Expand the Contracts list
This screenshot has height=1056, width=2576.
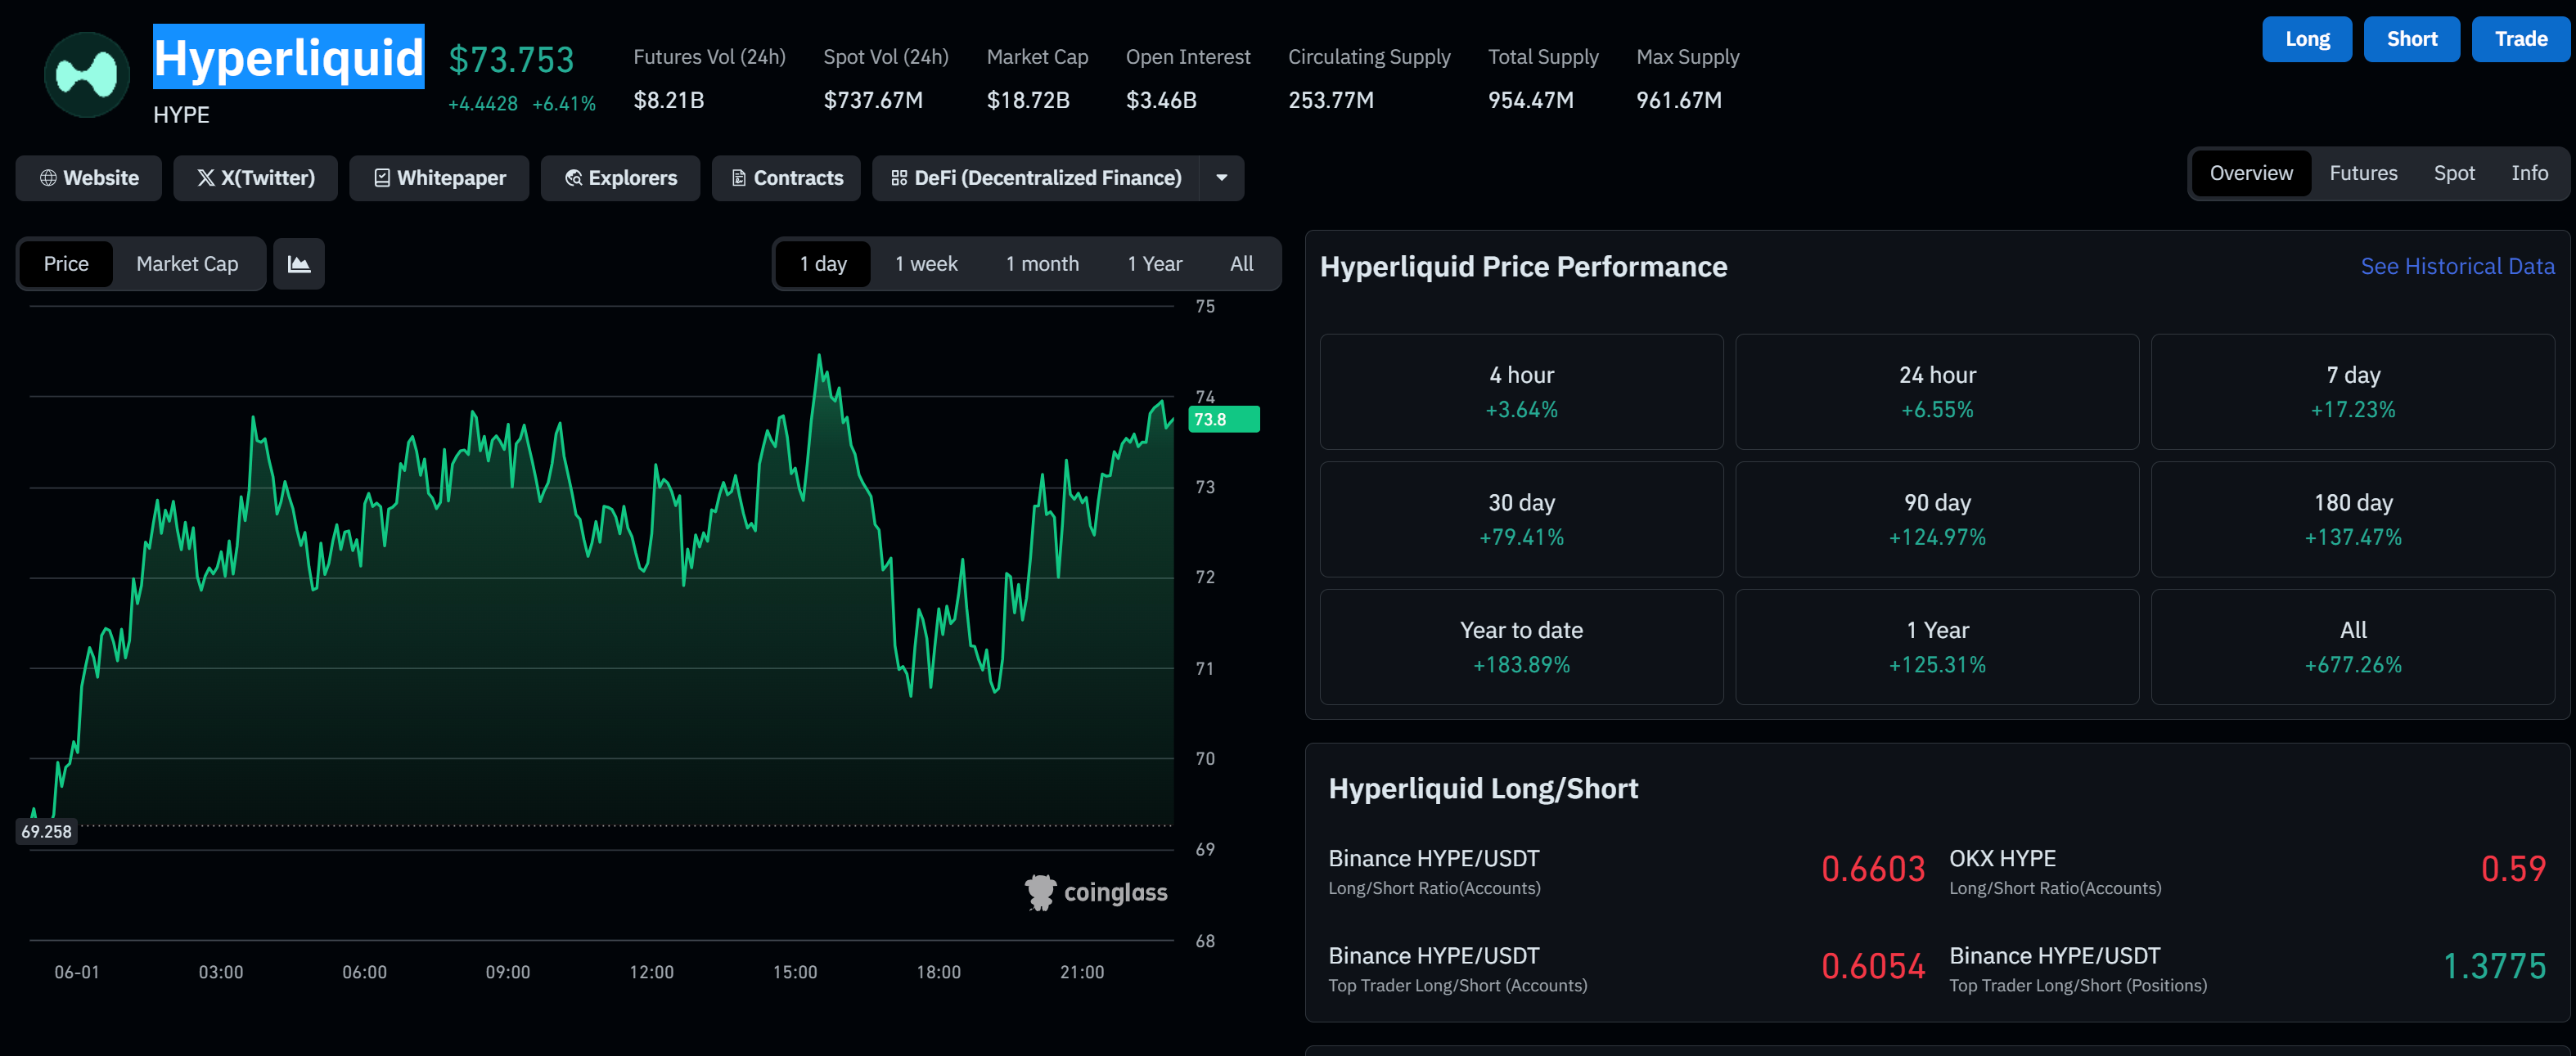(786, 178)
